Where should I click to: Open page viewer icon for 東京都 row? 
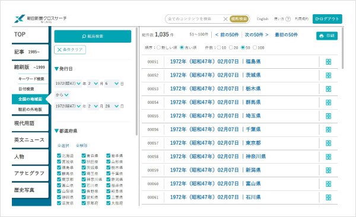pyautogui.click(x=328, y=143)
